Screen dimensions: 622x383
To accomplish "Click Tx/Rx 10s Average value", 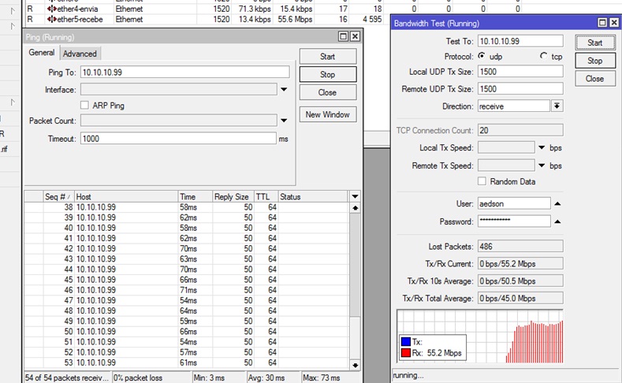I will [x=520, y=281].
